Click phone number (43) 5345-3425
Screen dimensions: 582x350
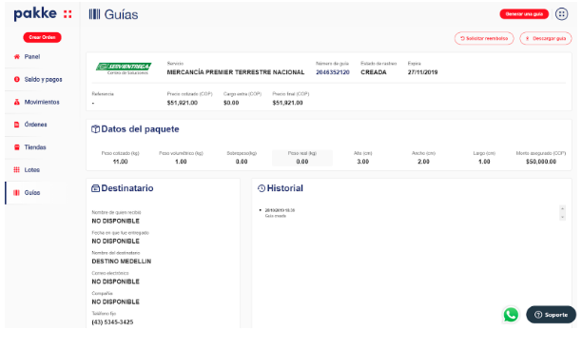point(112,322)
